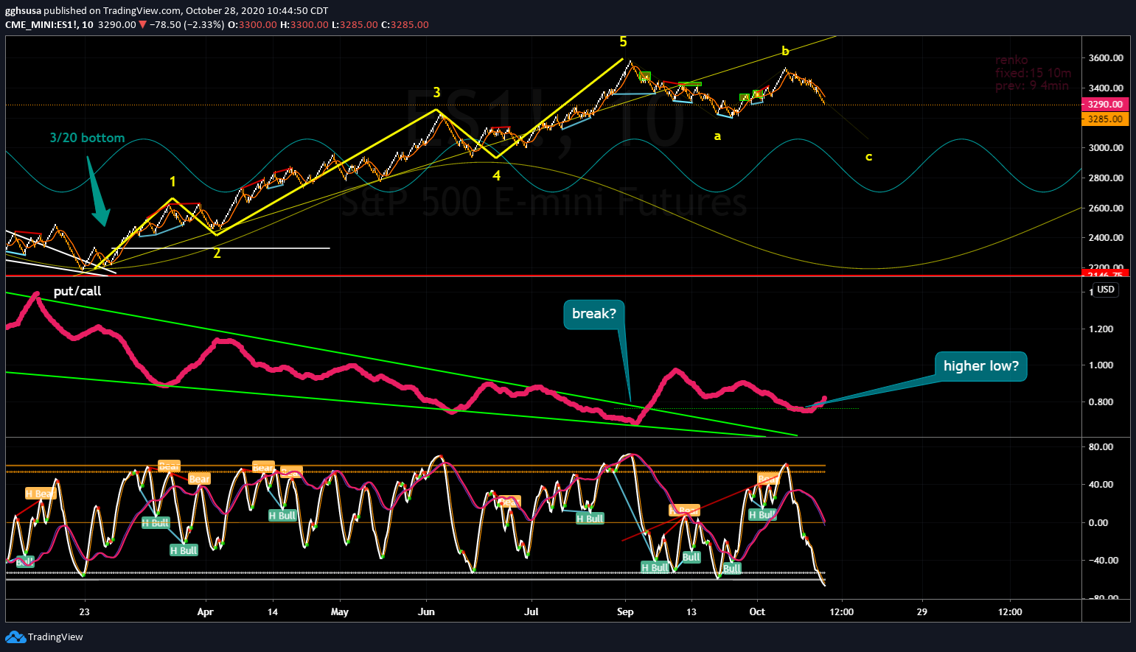
Task: Click the 'Apr' date on time axis
Action: click(205, 612)
